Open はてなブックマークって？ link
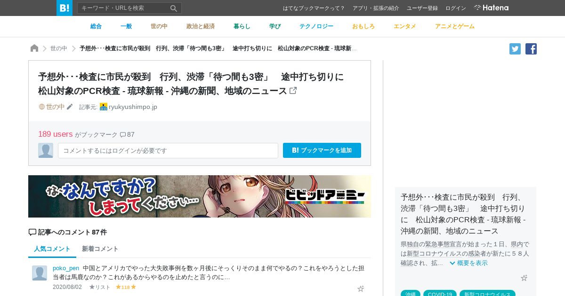565x296 pixels. coord(314,8)
